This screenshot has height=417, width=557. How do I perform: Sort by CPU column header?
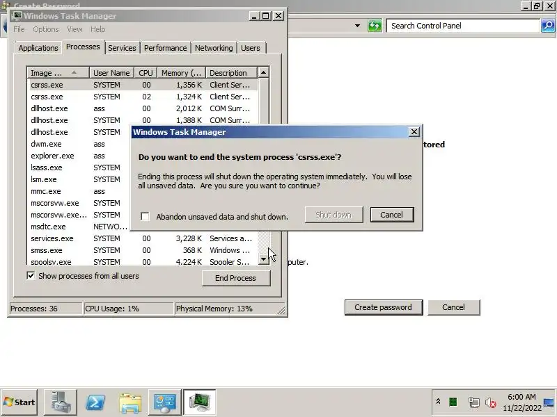(x=146, y=73)
